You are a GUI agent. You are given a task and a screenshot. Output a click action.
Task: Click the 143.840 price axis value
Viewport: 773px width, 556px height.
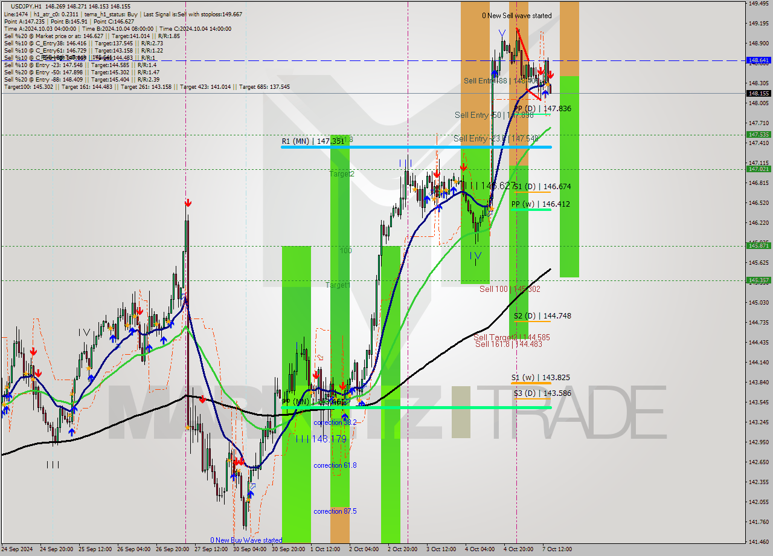point(759,383)
